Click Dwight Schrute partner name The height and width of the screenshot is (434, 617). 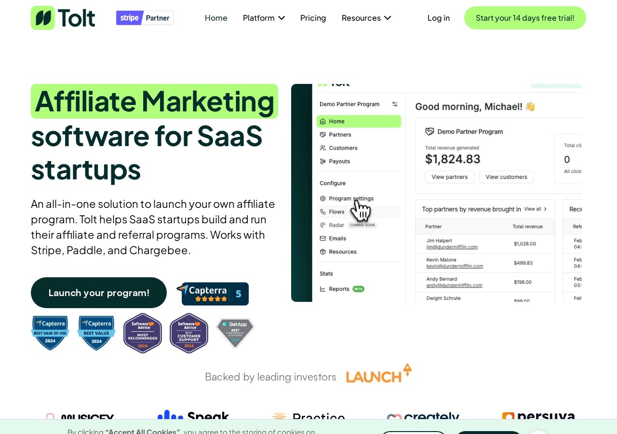point(443,298)
